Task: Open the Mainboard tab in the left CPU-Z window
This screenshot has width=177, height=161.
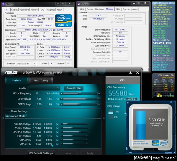Action: click(24, 10)
